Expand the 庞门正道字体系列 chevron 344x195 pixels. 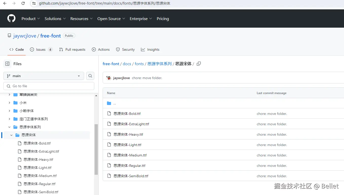(9, 119)
